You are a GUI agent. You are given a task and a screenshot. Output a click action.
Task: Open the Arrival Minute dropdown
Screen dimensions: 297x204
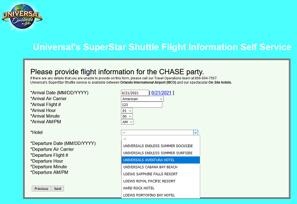pyautogui.click(x=127, y=116)
